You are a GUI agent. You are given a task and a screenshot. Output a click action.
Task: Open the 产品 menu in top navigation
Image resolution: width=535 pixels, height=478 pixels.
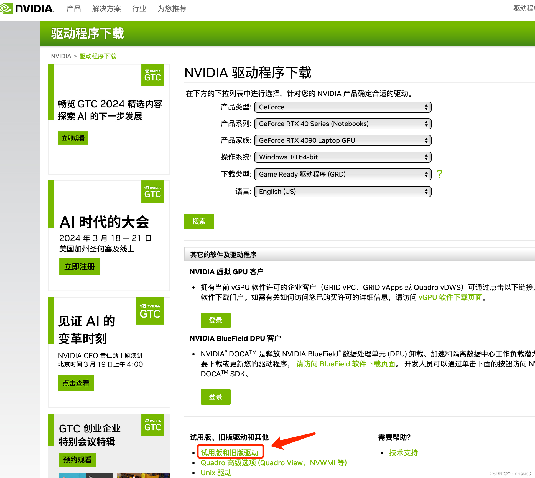73,9
